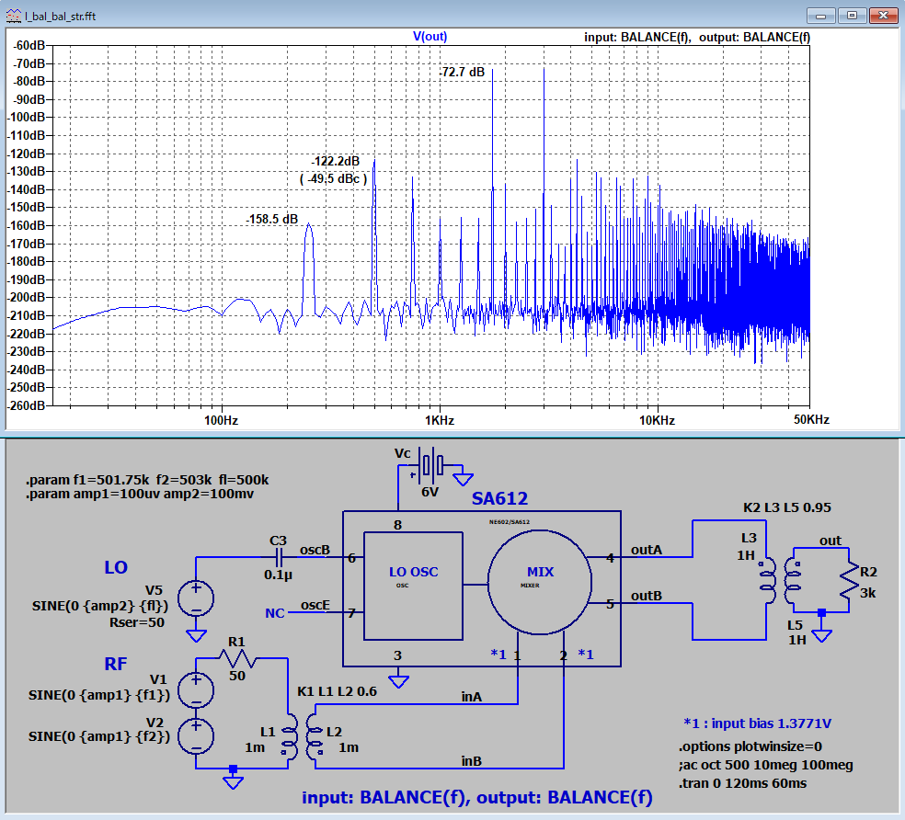905x820 pixels.
Task: Click the outA net label
Action: 647,550
